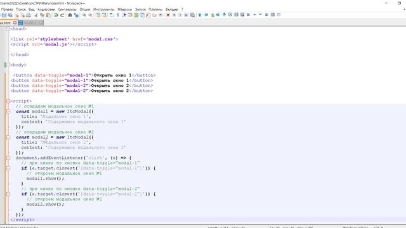
Task: Collapse the first if closest modal-1 fold
Action: click(x=8, y=168)
